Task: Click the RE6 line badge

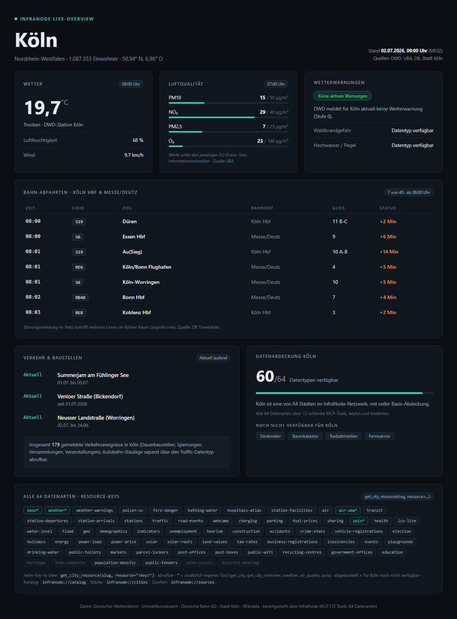Action: [x=79, y=267]
